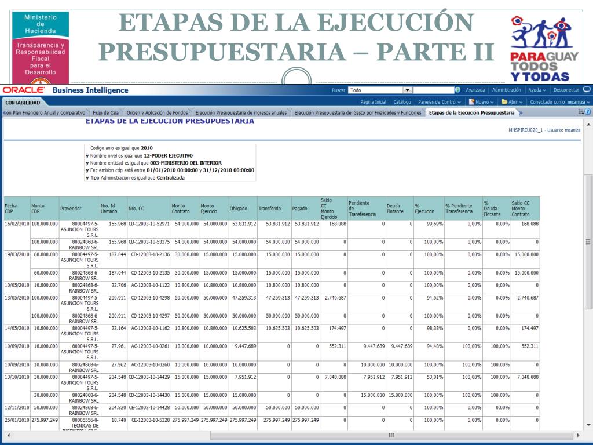Click the MHSPIRCU020_1 - Usuario: mcaniza text
Screen dimensions: 593x445
coord(544,130)
